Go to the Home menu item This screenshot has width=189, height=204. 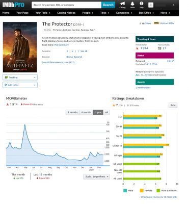point(6,13)
